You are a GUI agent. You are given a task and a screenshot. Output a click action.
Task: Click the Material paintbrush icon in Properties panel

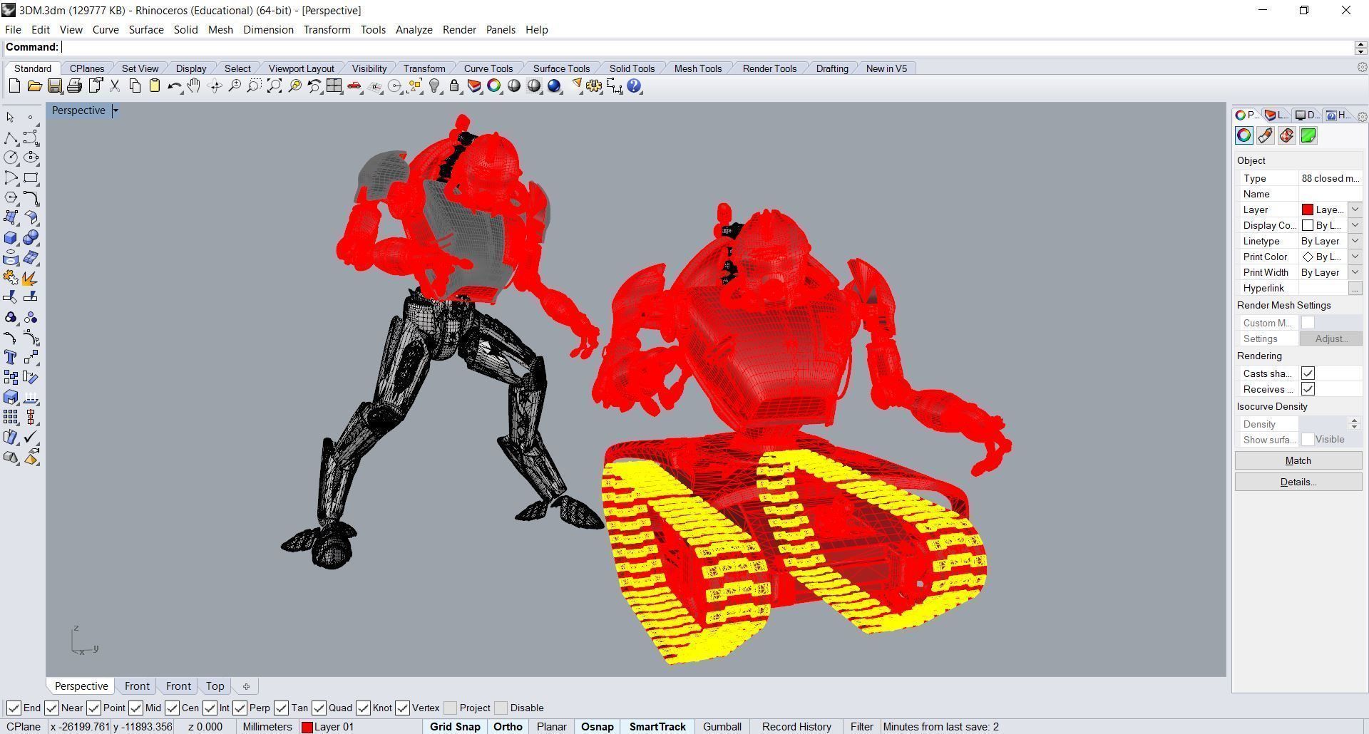1265,135
